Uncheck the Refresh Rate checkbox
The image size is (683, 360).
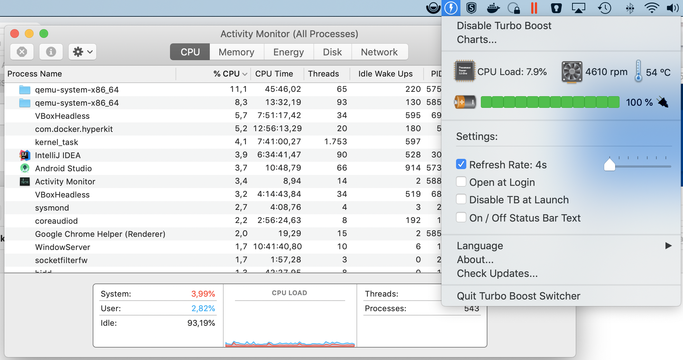click(461, 164)
